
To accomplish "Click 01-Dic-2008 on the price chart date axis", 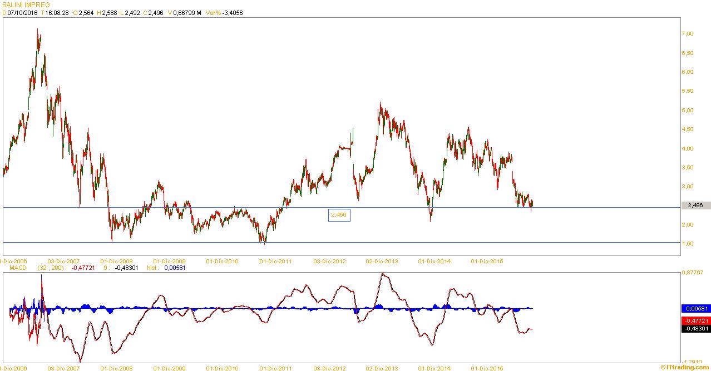I will [117, 260].
